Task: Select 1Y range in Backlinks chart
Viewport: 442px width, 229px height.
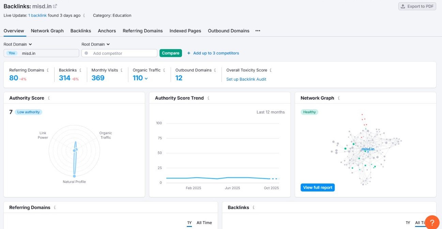Action: click(x=408, y=223)
